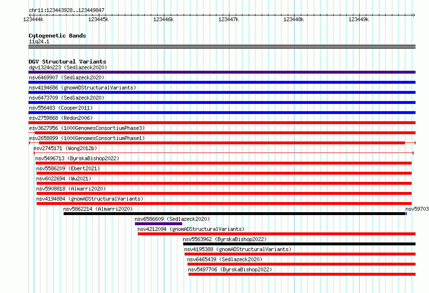The width and height of the screenshot is (429, 293).
Task: Click the 123449k ruler position
Action: (x=359, y=19)
